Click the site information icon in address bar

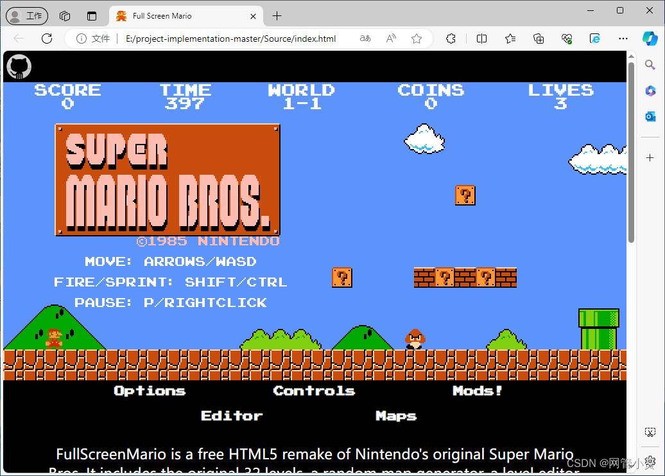(x=81, y=39)
